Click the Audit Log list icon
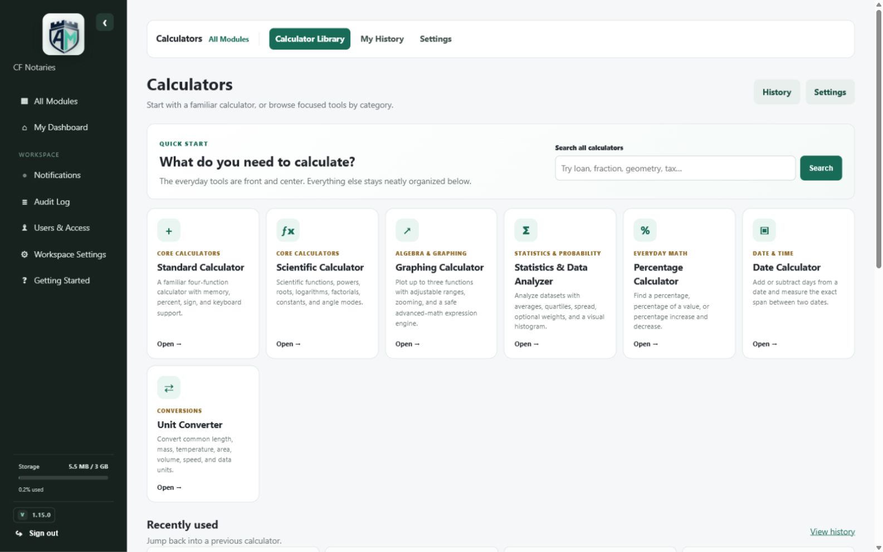The image size is (883, 552). [25, 202]
